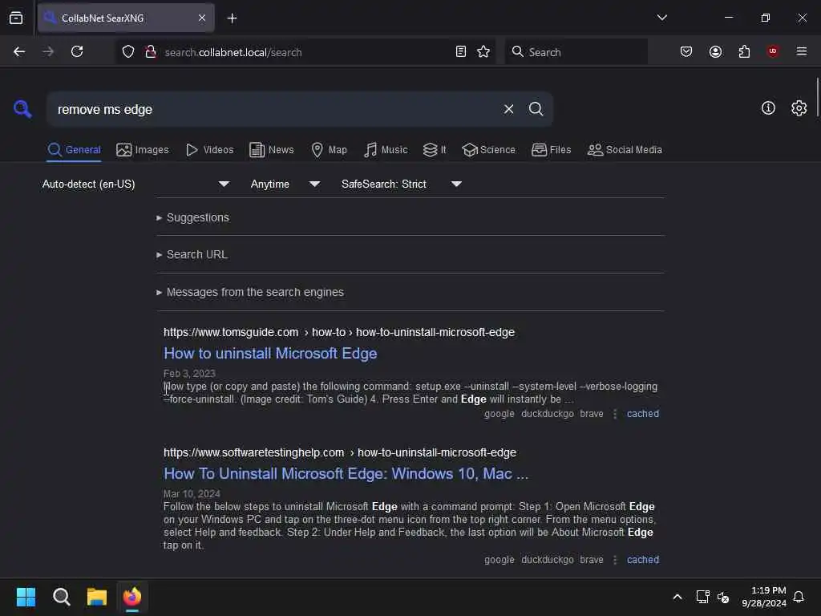Click the 'remove ms edge' search field
The width and height of the screenshot is (821, 616).
pos(273,109)
